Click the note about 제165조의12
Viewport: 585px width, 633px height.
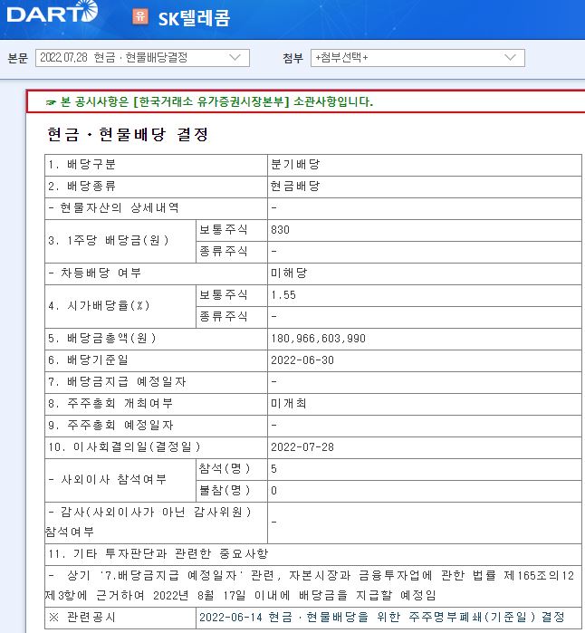tap(310, 585)
